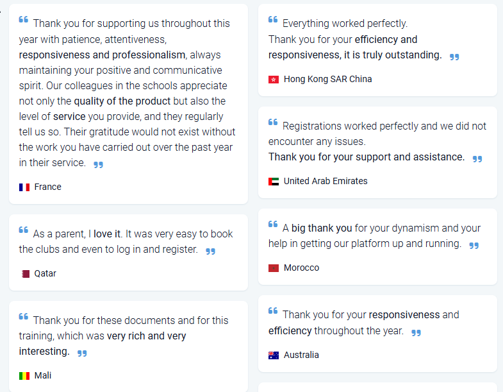Select the France country label
This screenshot has height=392, width=503.
click(x=48, y=187)
